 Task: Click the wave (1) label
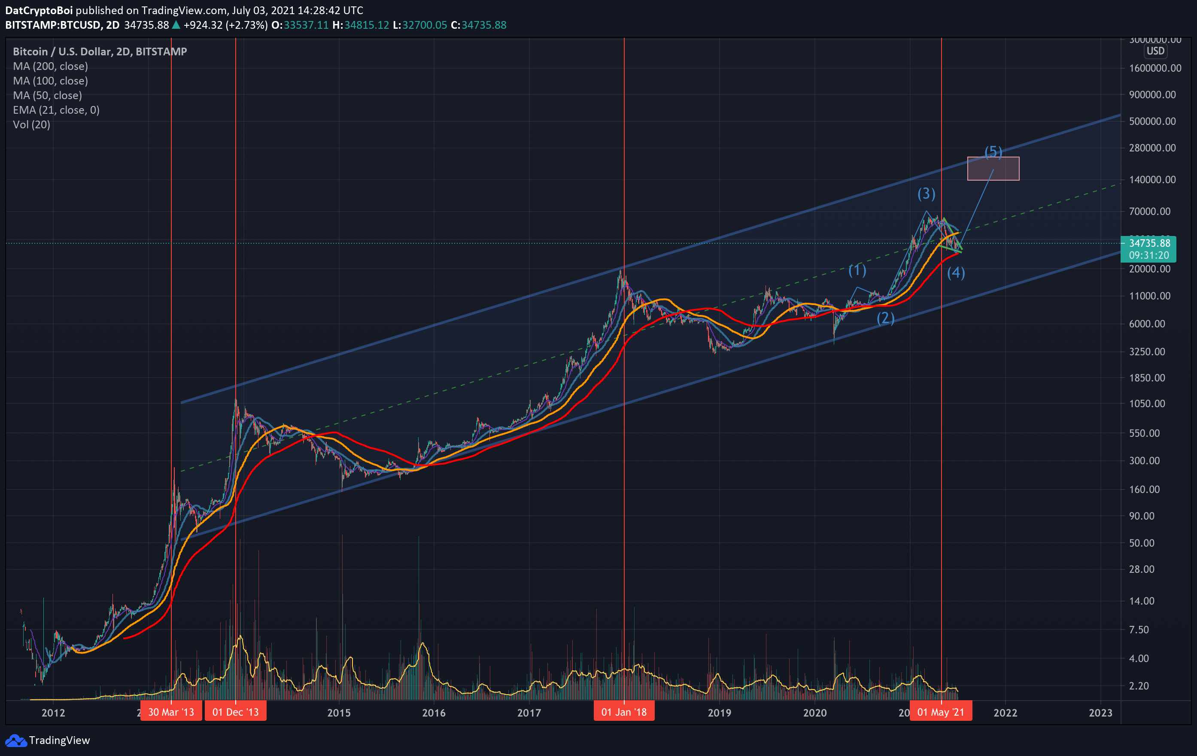[857, 270]
